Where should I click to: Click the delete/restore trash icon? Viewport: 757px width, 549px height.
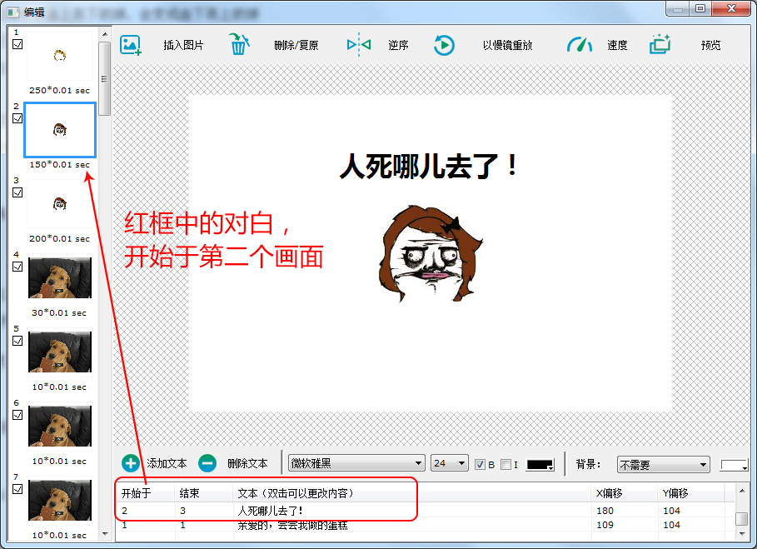point(238,44)
